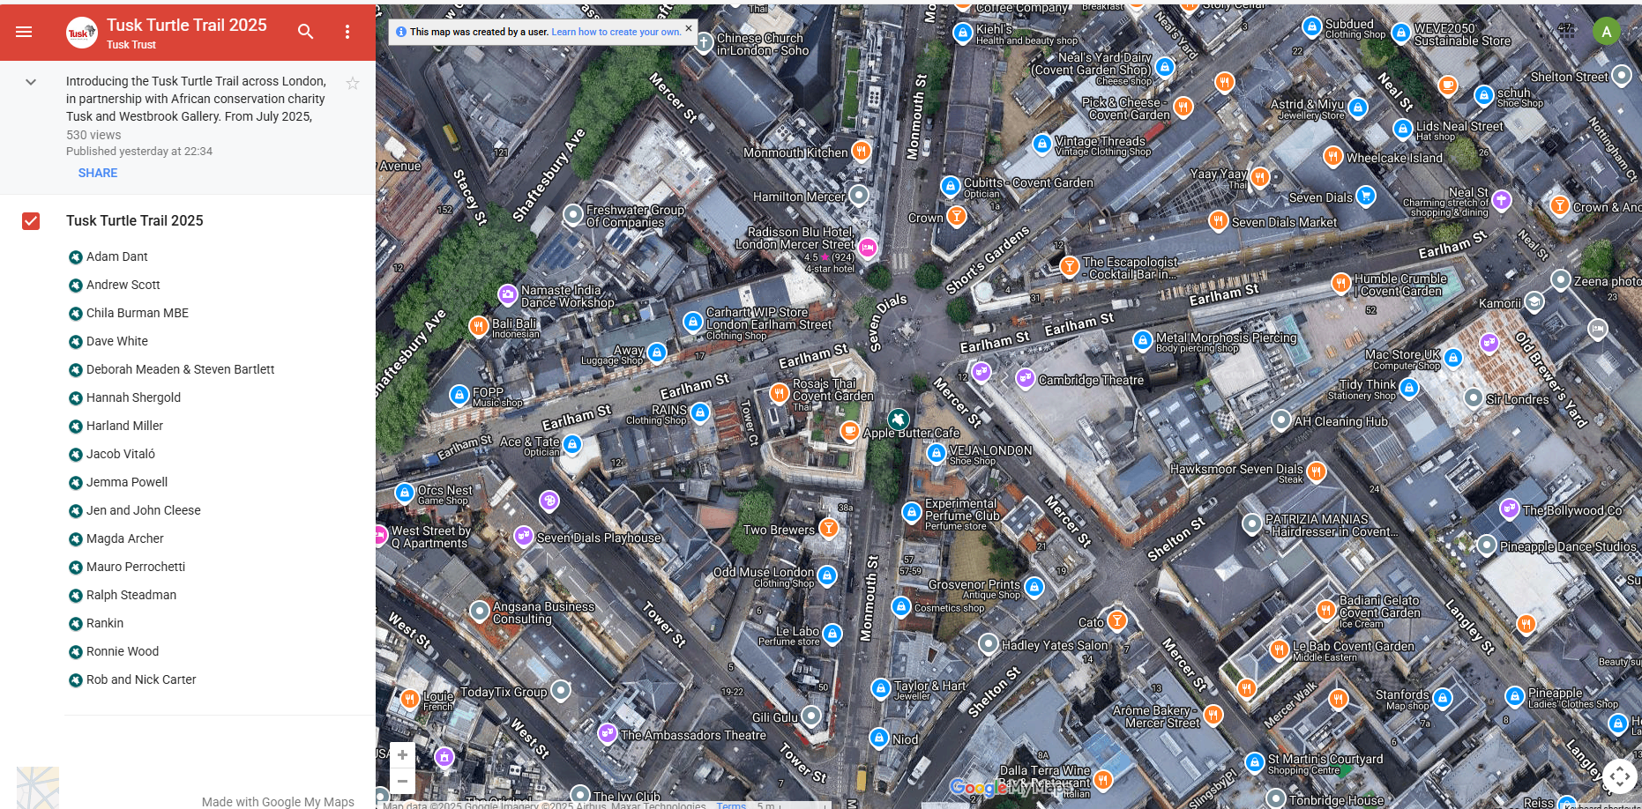
Task: Open the Terms link on the map
Action: coord(731,805)
